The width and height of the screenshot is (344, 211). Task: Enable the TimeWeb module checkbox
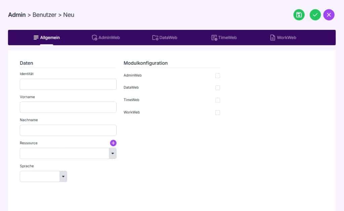(218, 100)
